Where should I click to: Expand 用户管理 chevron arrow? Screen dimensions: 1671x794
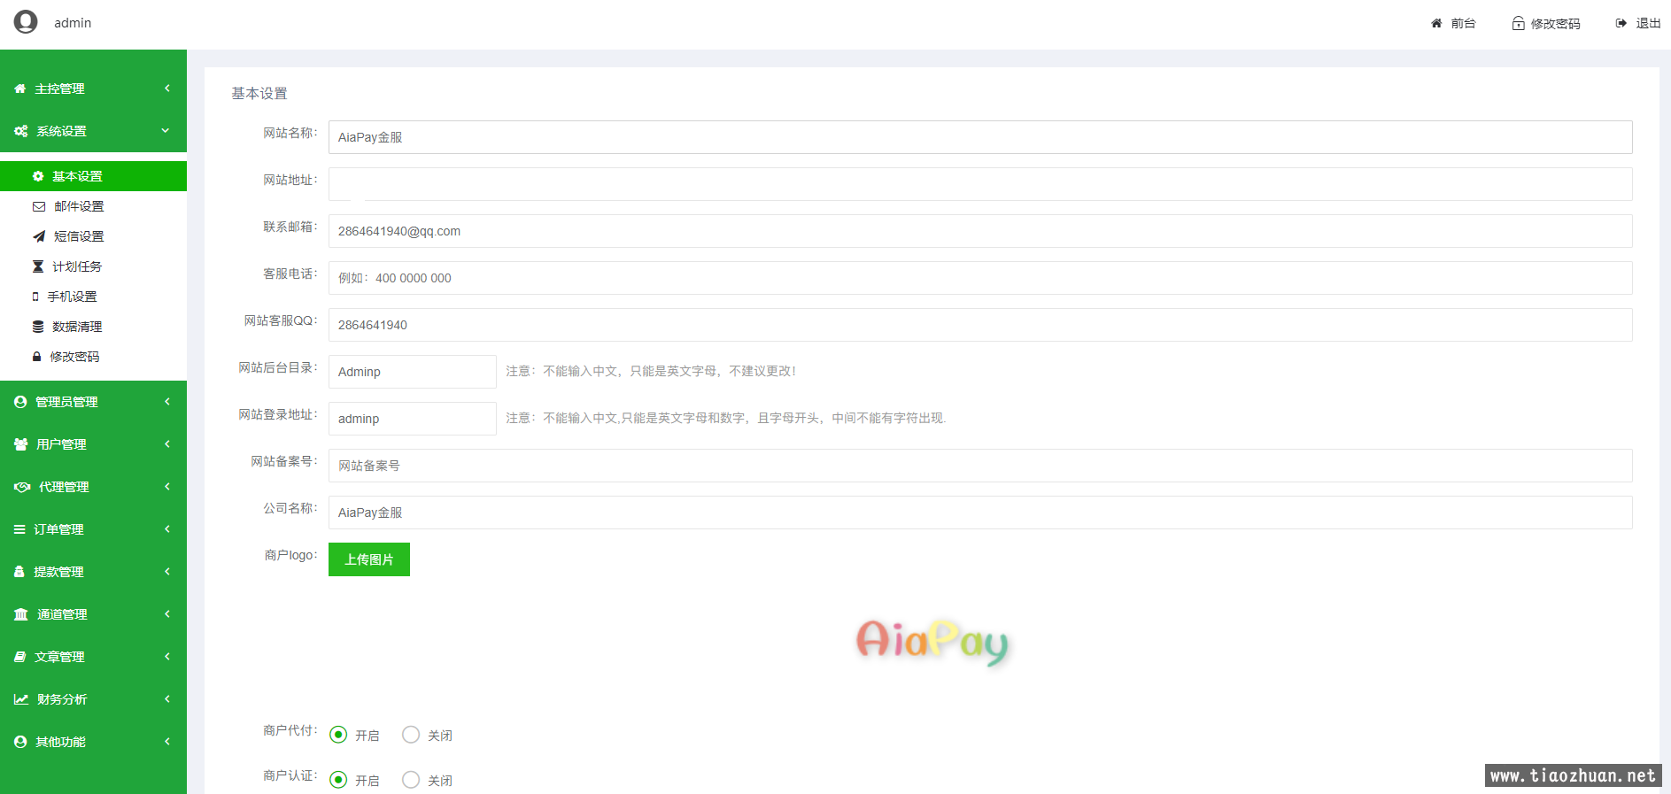coord(166,444)
